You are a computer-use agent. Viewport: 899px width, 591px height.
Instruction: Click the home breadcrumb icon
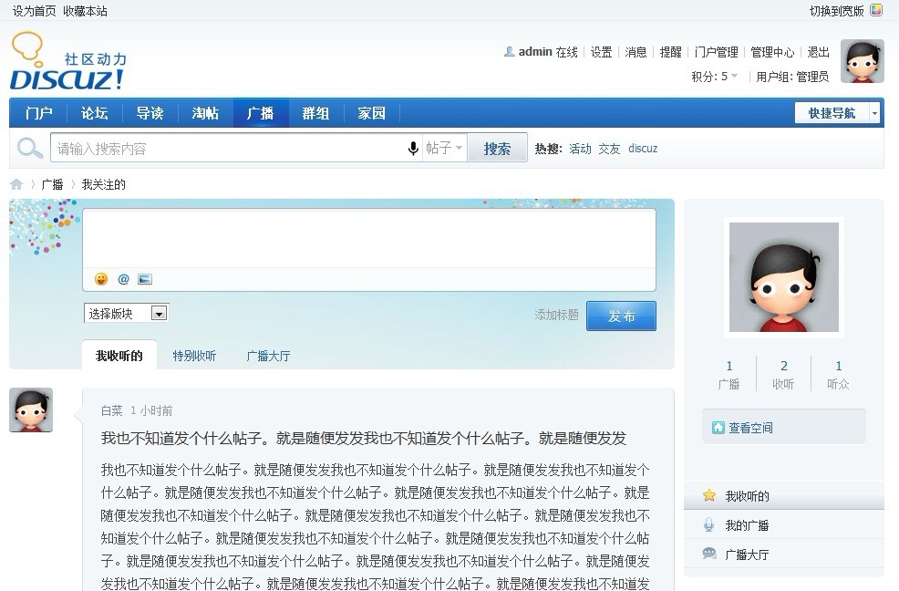[16, 184]
